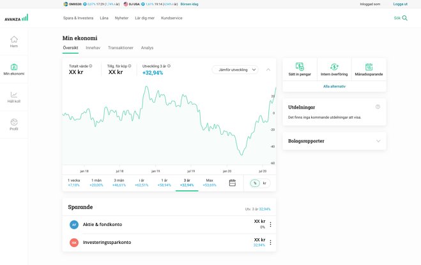Open Intern överföring transfer icon
This screenshot has height=265, width=421.
[334, 66]
